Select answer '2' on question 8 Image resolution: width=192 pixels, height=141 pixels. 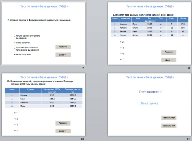point(121,42)
